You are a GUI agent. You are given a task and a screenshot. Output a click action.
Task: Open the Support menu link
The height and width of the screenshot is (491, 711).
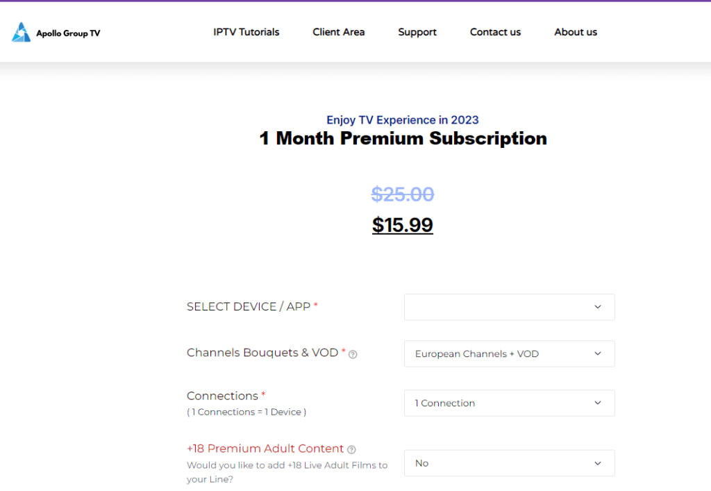(417, 32)
